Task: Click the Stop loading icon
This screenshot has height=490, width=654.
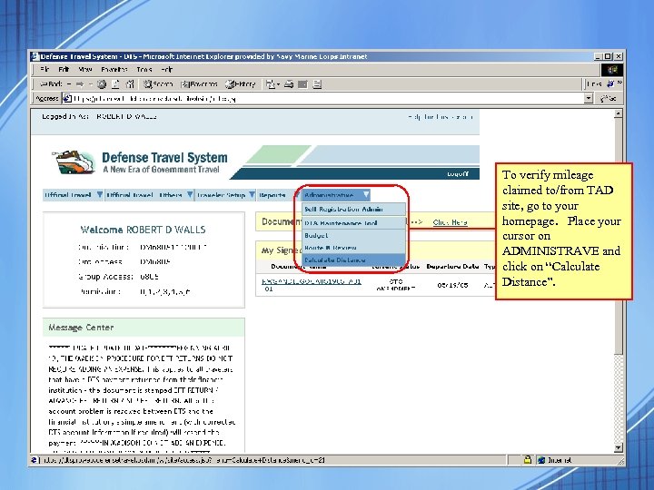Action: (102, 84)
